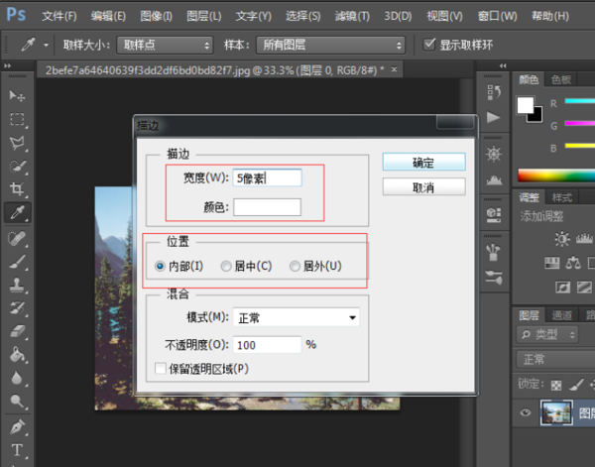This screenshot has width=595, height=467.
Task: Select the Pen tool
Action: pos(17,426)
